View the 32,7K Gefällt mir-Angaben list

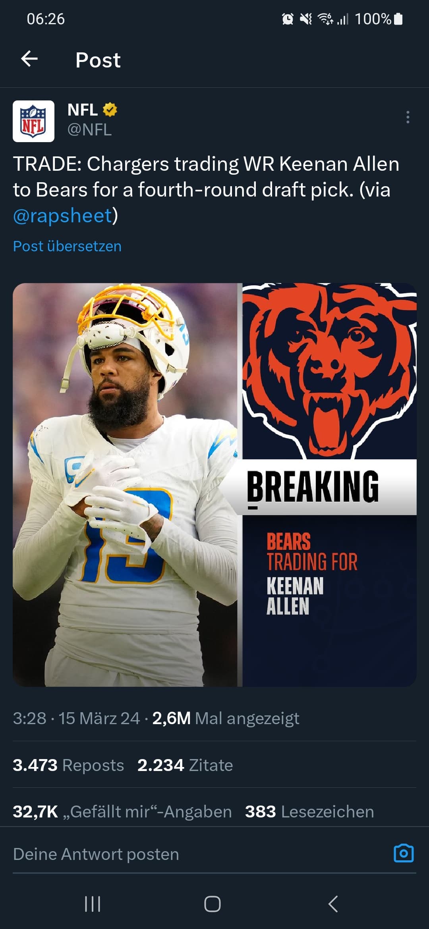(x=122, y=811)
